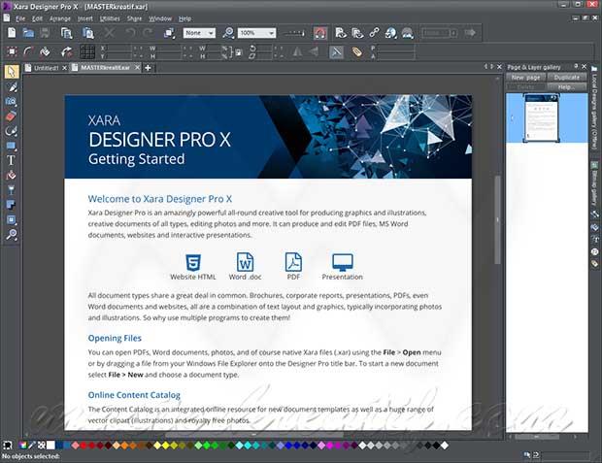Click the Redo arrow icon
602x463 pixels.
coord(148,33)
